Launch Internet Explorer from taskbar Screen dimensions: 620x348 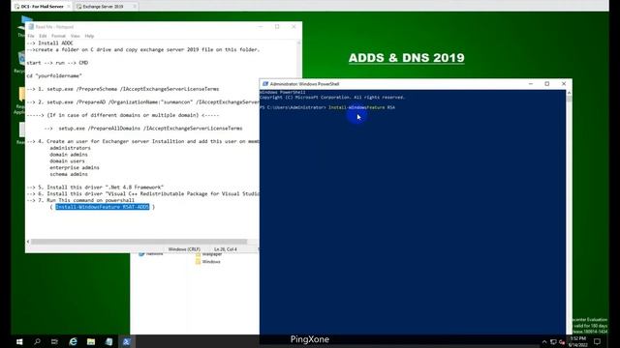74,341
